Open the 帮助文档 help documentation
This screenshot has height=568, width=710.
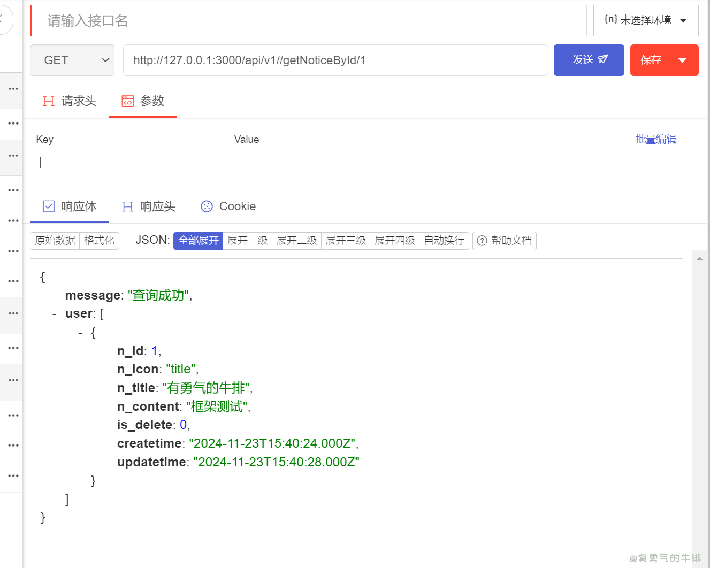505,241
